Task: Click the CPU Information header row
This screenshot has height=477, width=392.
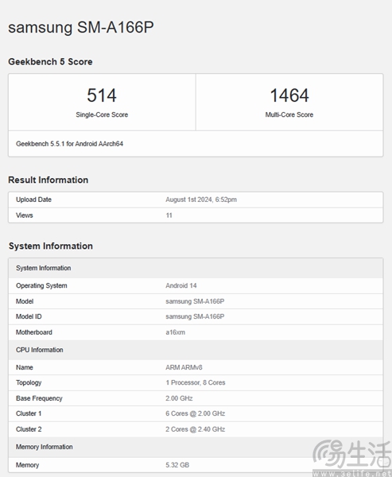Action: click(x=196, y=350)
